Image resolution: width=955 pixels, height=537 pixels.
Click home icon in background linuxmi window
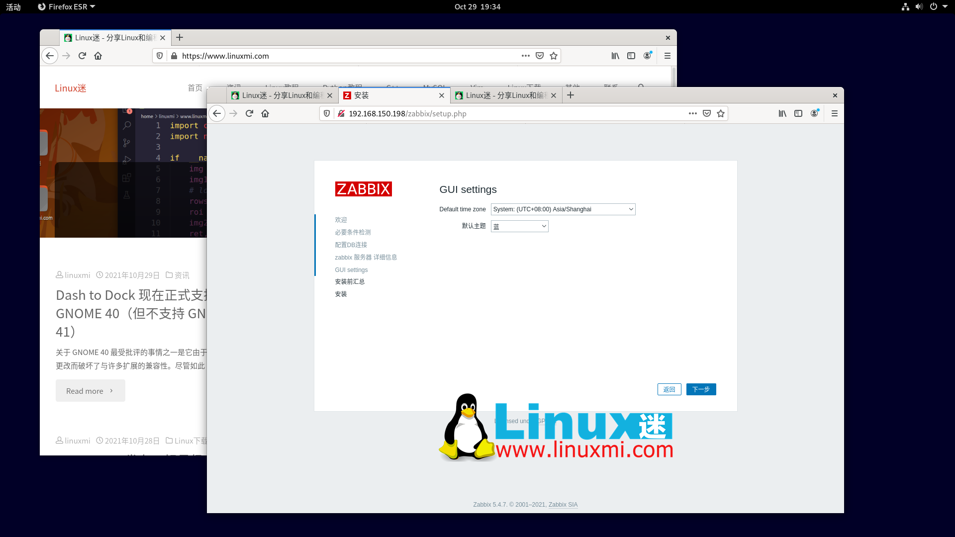click(98, 56)
